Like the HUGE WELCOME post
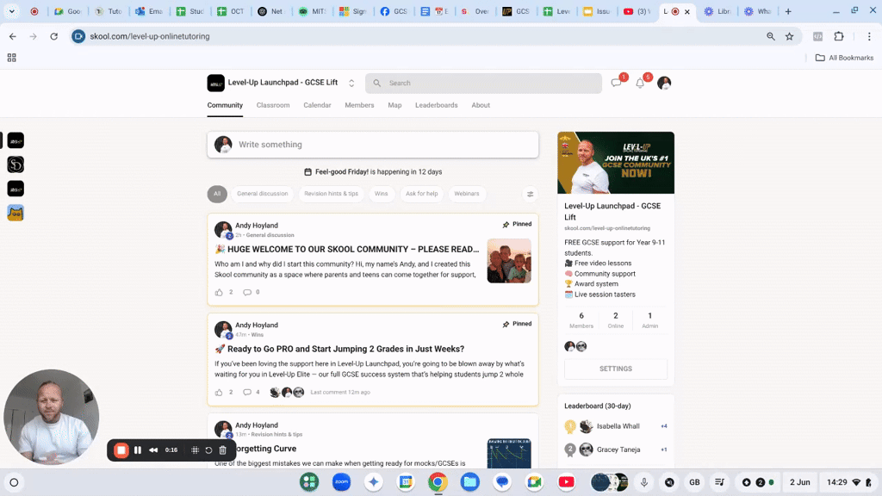The height and width of the screenshot is (496, 882). pyautogui.click(x=219, y=292)
